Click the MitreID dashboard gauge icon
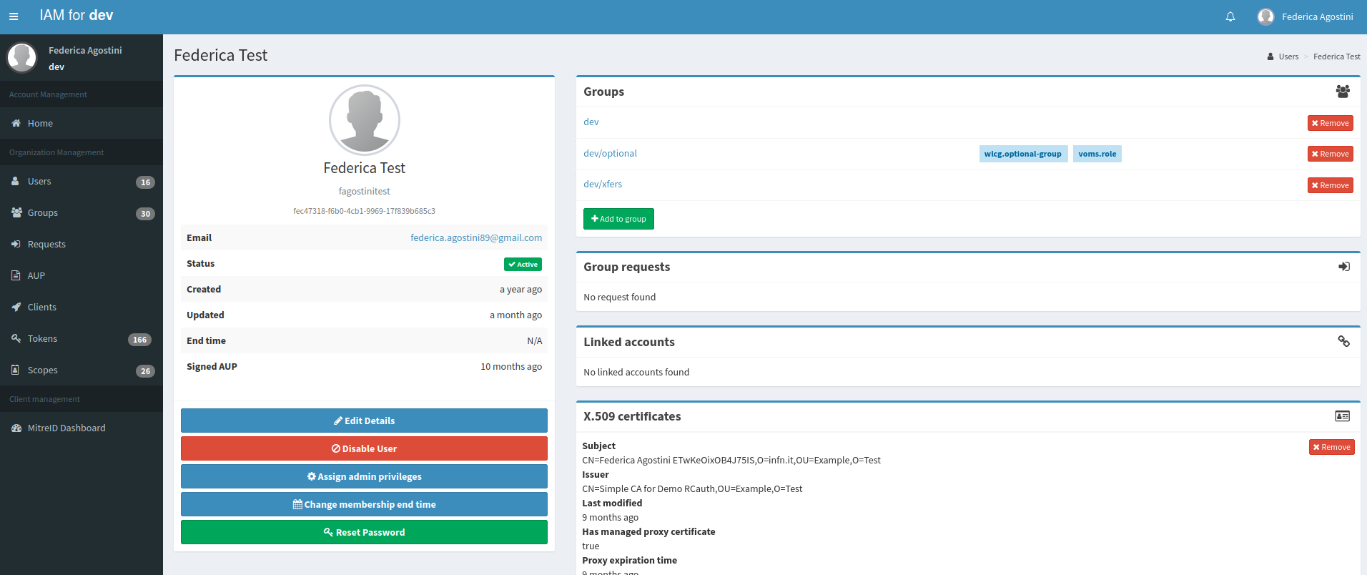Image resolution: width=1367 pixels, height=575 pixels. click(x=16, y=428)
